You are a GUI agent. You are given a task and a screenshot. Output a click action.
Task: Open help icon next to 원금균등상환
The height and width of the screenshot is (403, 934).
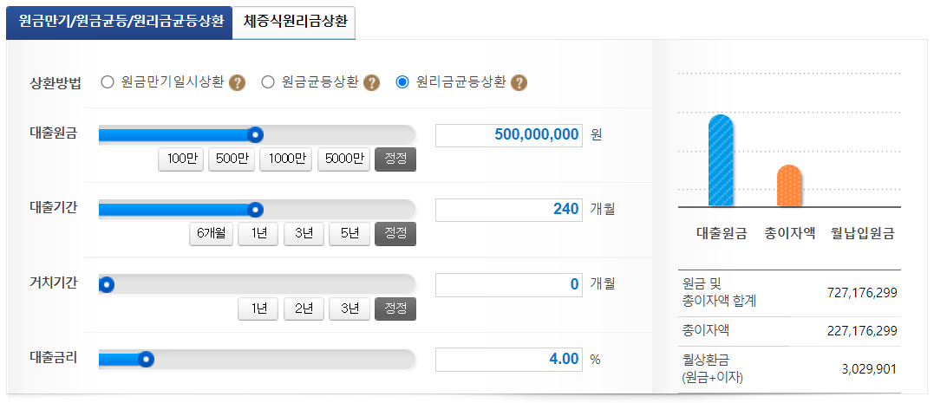coord(372,82)
